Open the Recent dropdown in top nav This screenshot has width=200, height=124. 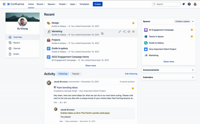click(41, 4)
